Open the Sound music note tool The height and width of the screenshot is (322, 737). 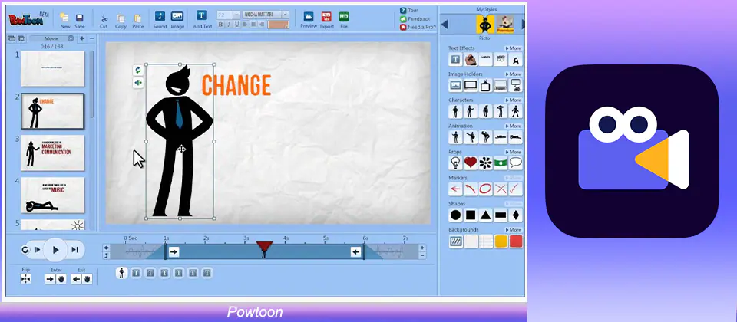point(160,16)
